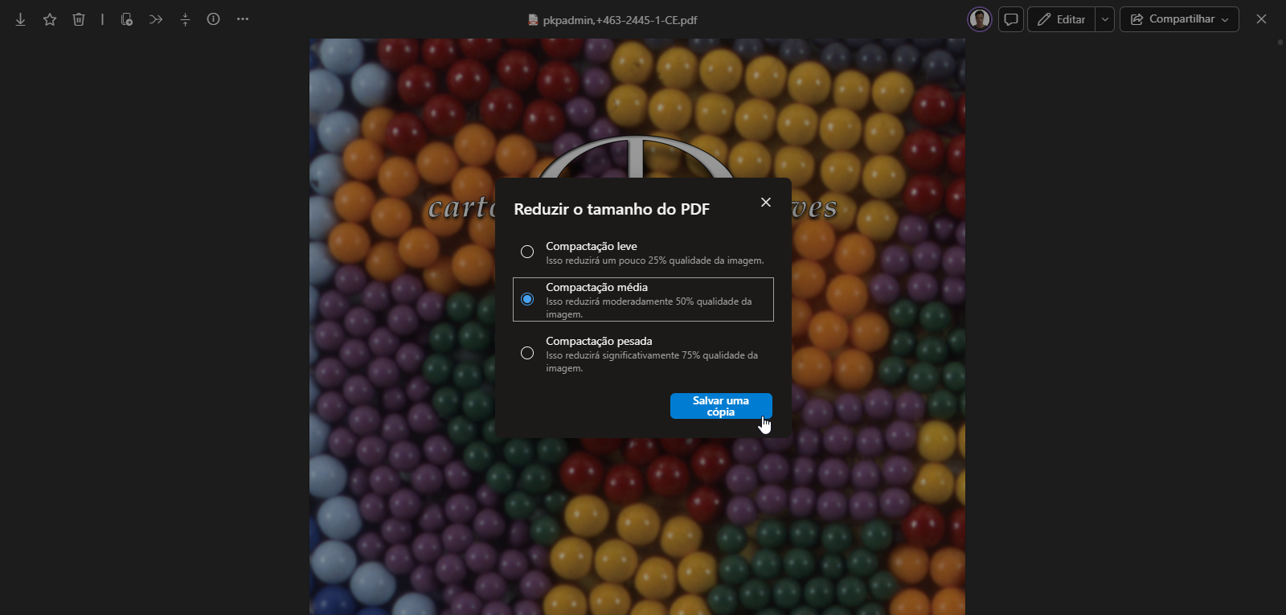This screenshot has width=1286, height=615.
Task: Open file details with info icon
Action: click(213, 19)
